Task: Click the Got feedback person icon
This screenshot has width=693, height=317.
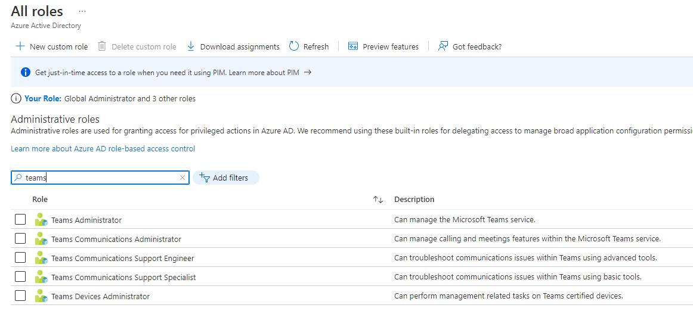Action: [443, 46]
